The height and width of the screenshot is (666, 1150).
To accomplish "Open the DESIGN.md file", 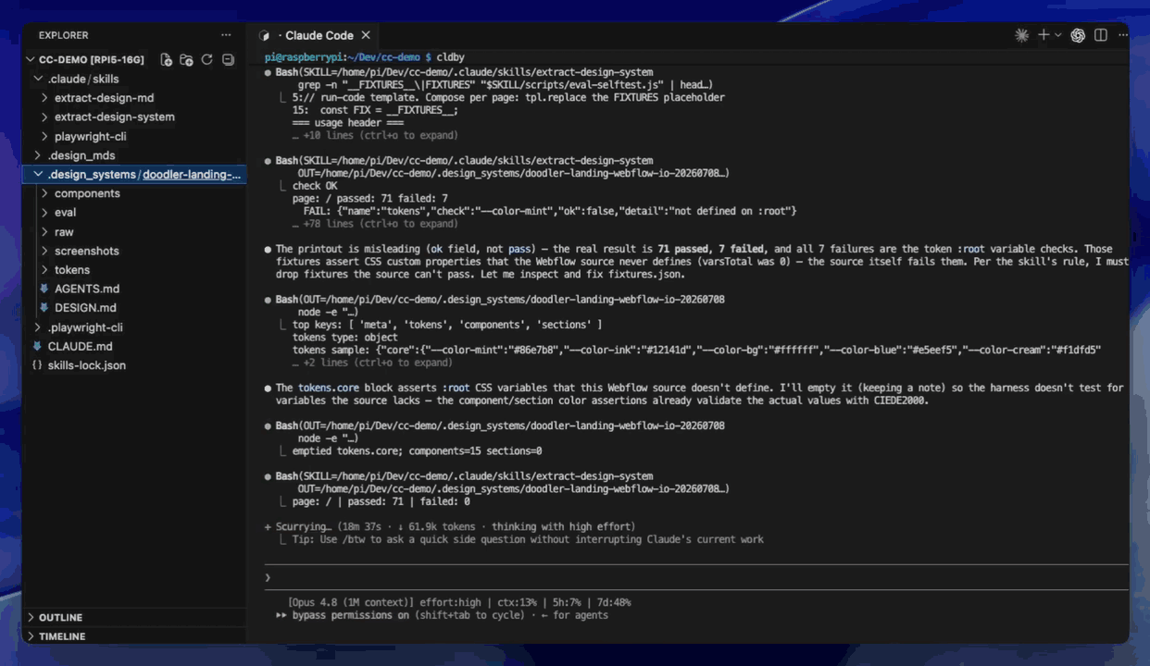I will pyautogui.click(x=85, y=307).
